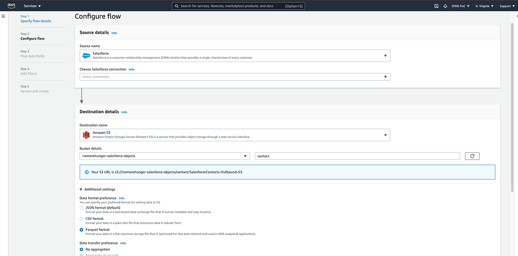Open the notifications bell
518x256 pixels.
click(x=445, y=6)
